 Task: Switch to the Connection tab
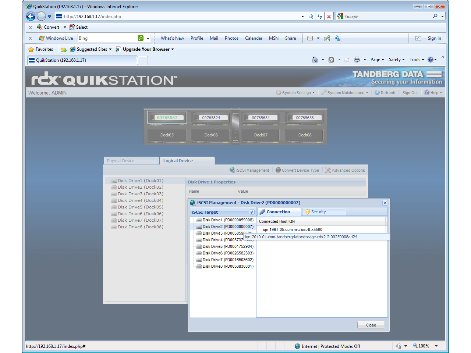[279, 212]
